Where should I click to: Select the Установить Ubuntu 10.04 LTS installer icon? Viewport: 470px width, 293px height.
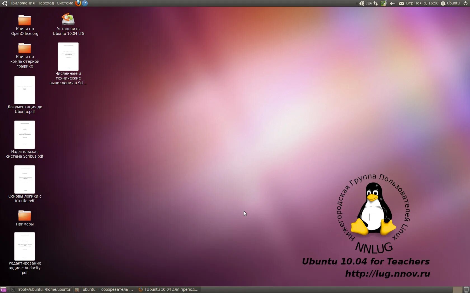[68, 24]
